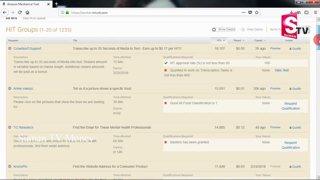Bookmark this page with the star icon
This screenshot has height=180, width=320.
point(257,12)
